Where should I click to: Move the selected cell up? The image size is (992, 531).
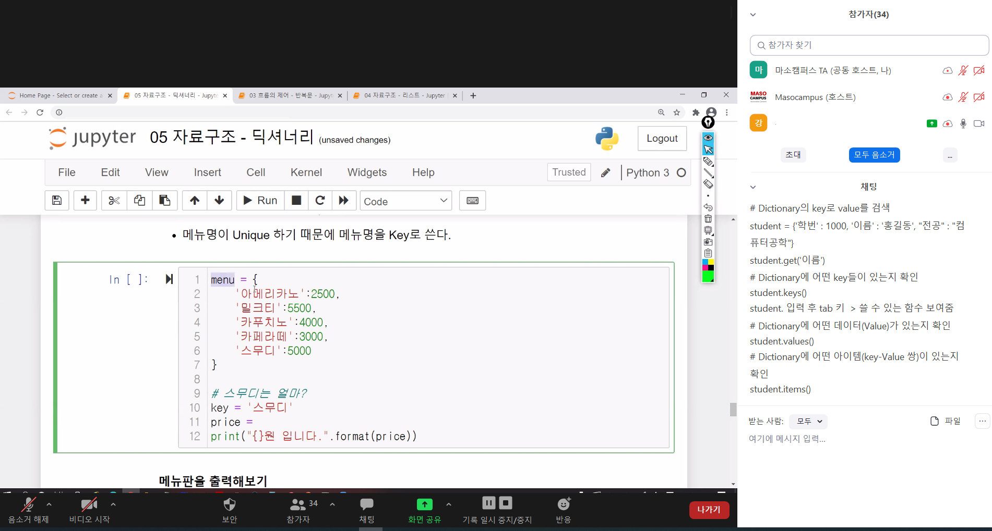pos(195,201)
